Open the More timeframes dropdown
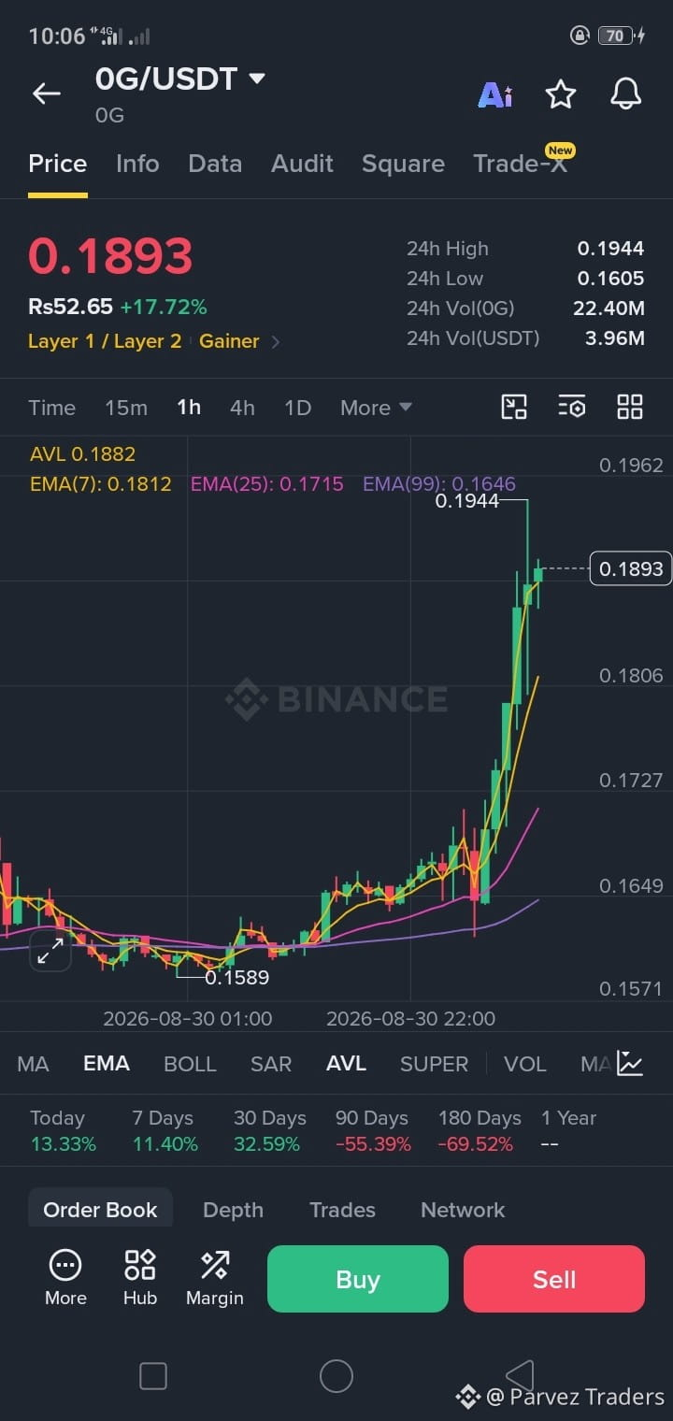The width and height of the screenshot is (673, 1421). [376, 408]
